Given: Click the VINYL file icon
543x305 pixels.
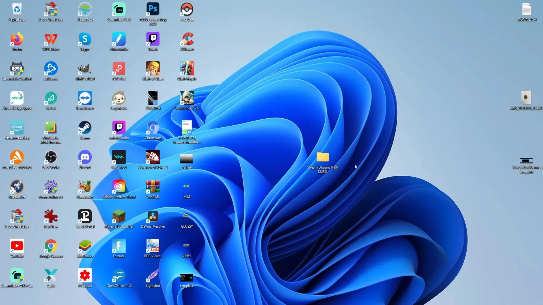Looking at the screenshot, I should [x=187, y=246].
